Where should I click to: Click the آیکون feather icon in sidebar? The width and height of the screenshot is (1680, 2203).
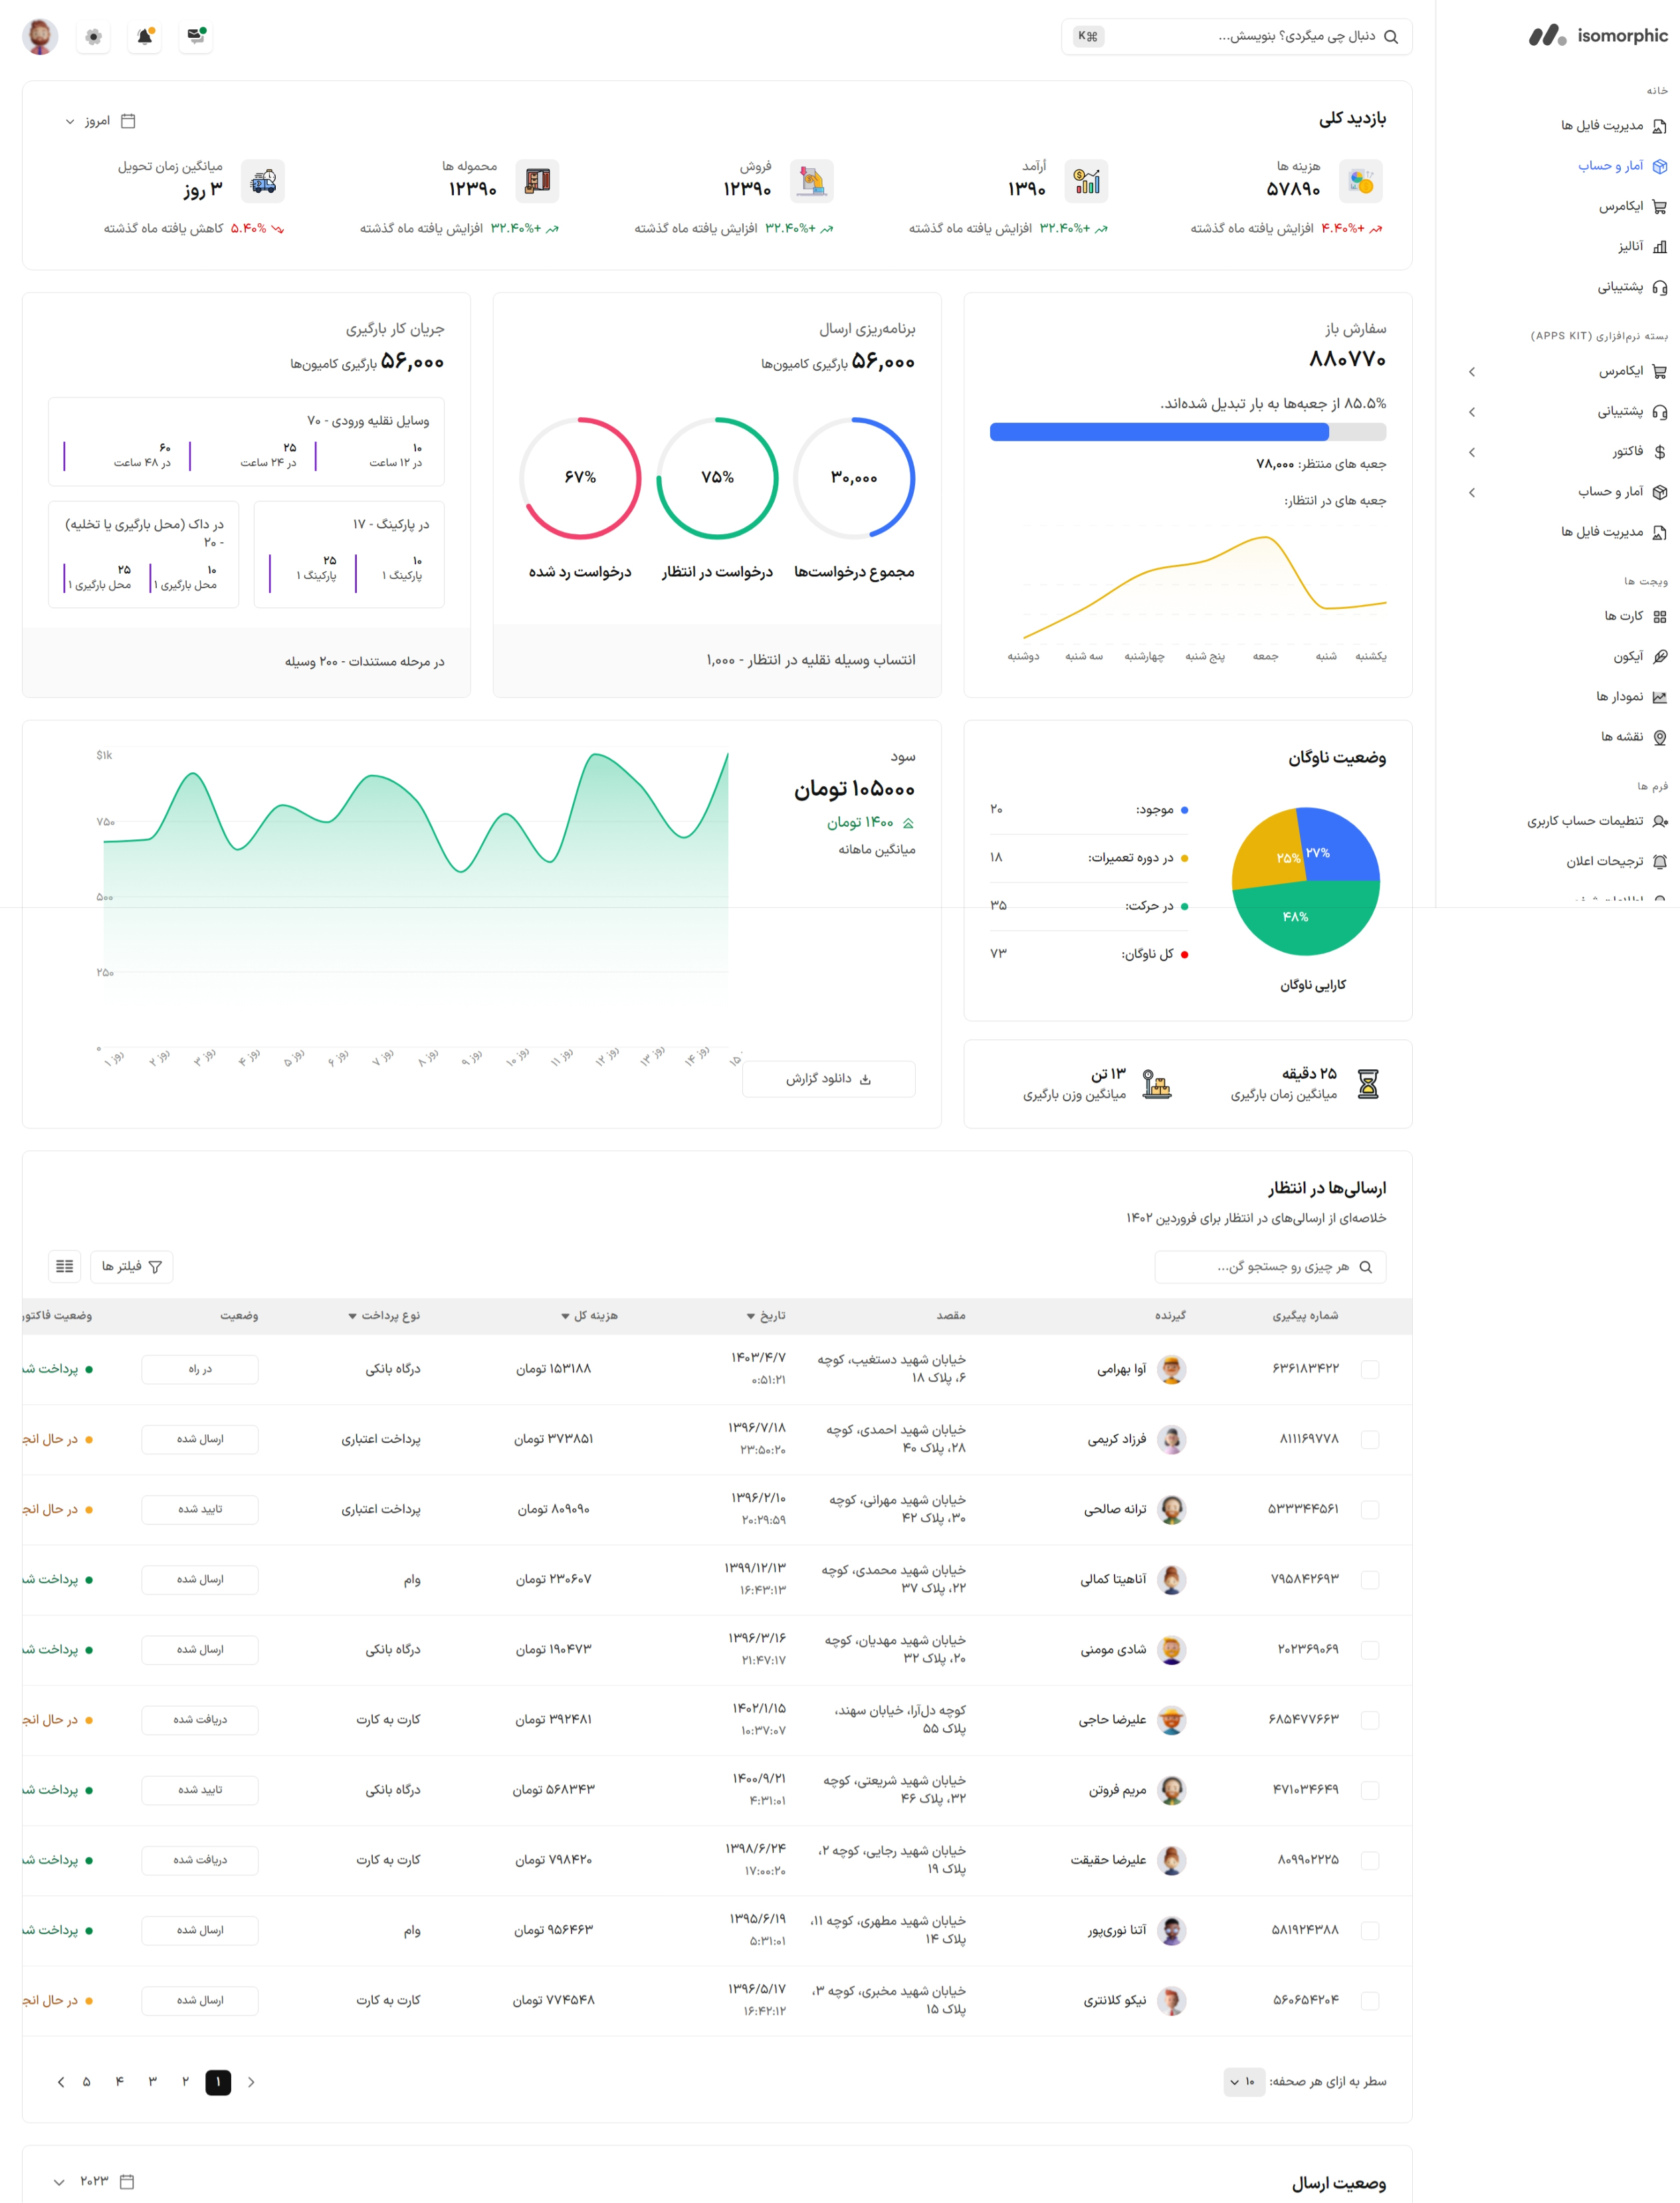coord(1659,657)
